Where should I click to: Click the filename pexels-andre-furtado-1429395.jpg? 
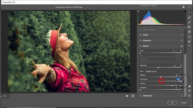pyautogui.click(x=69, y=7)
